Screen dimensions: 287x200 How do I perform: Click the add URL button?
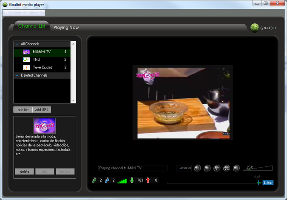click(42, 110)
